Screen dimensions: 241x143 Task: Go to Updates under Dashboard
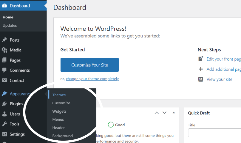(x=10, y=25)
